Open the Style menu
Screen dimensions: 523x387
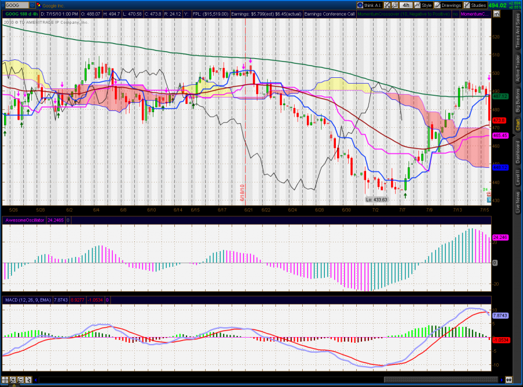click(423, 5)
